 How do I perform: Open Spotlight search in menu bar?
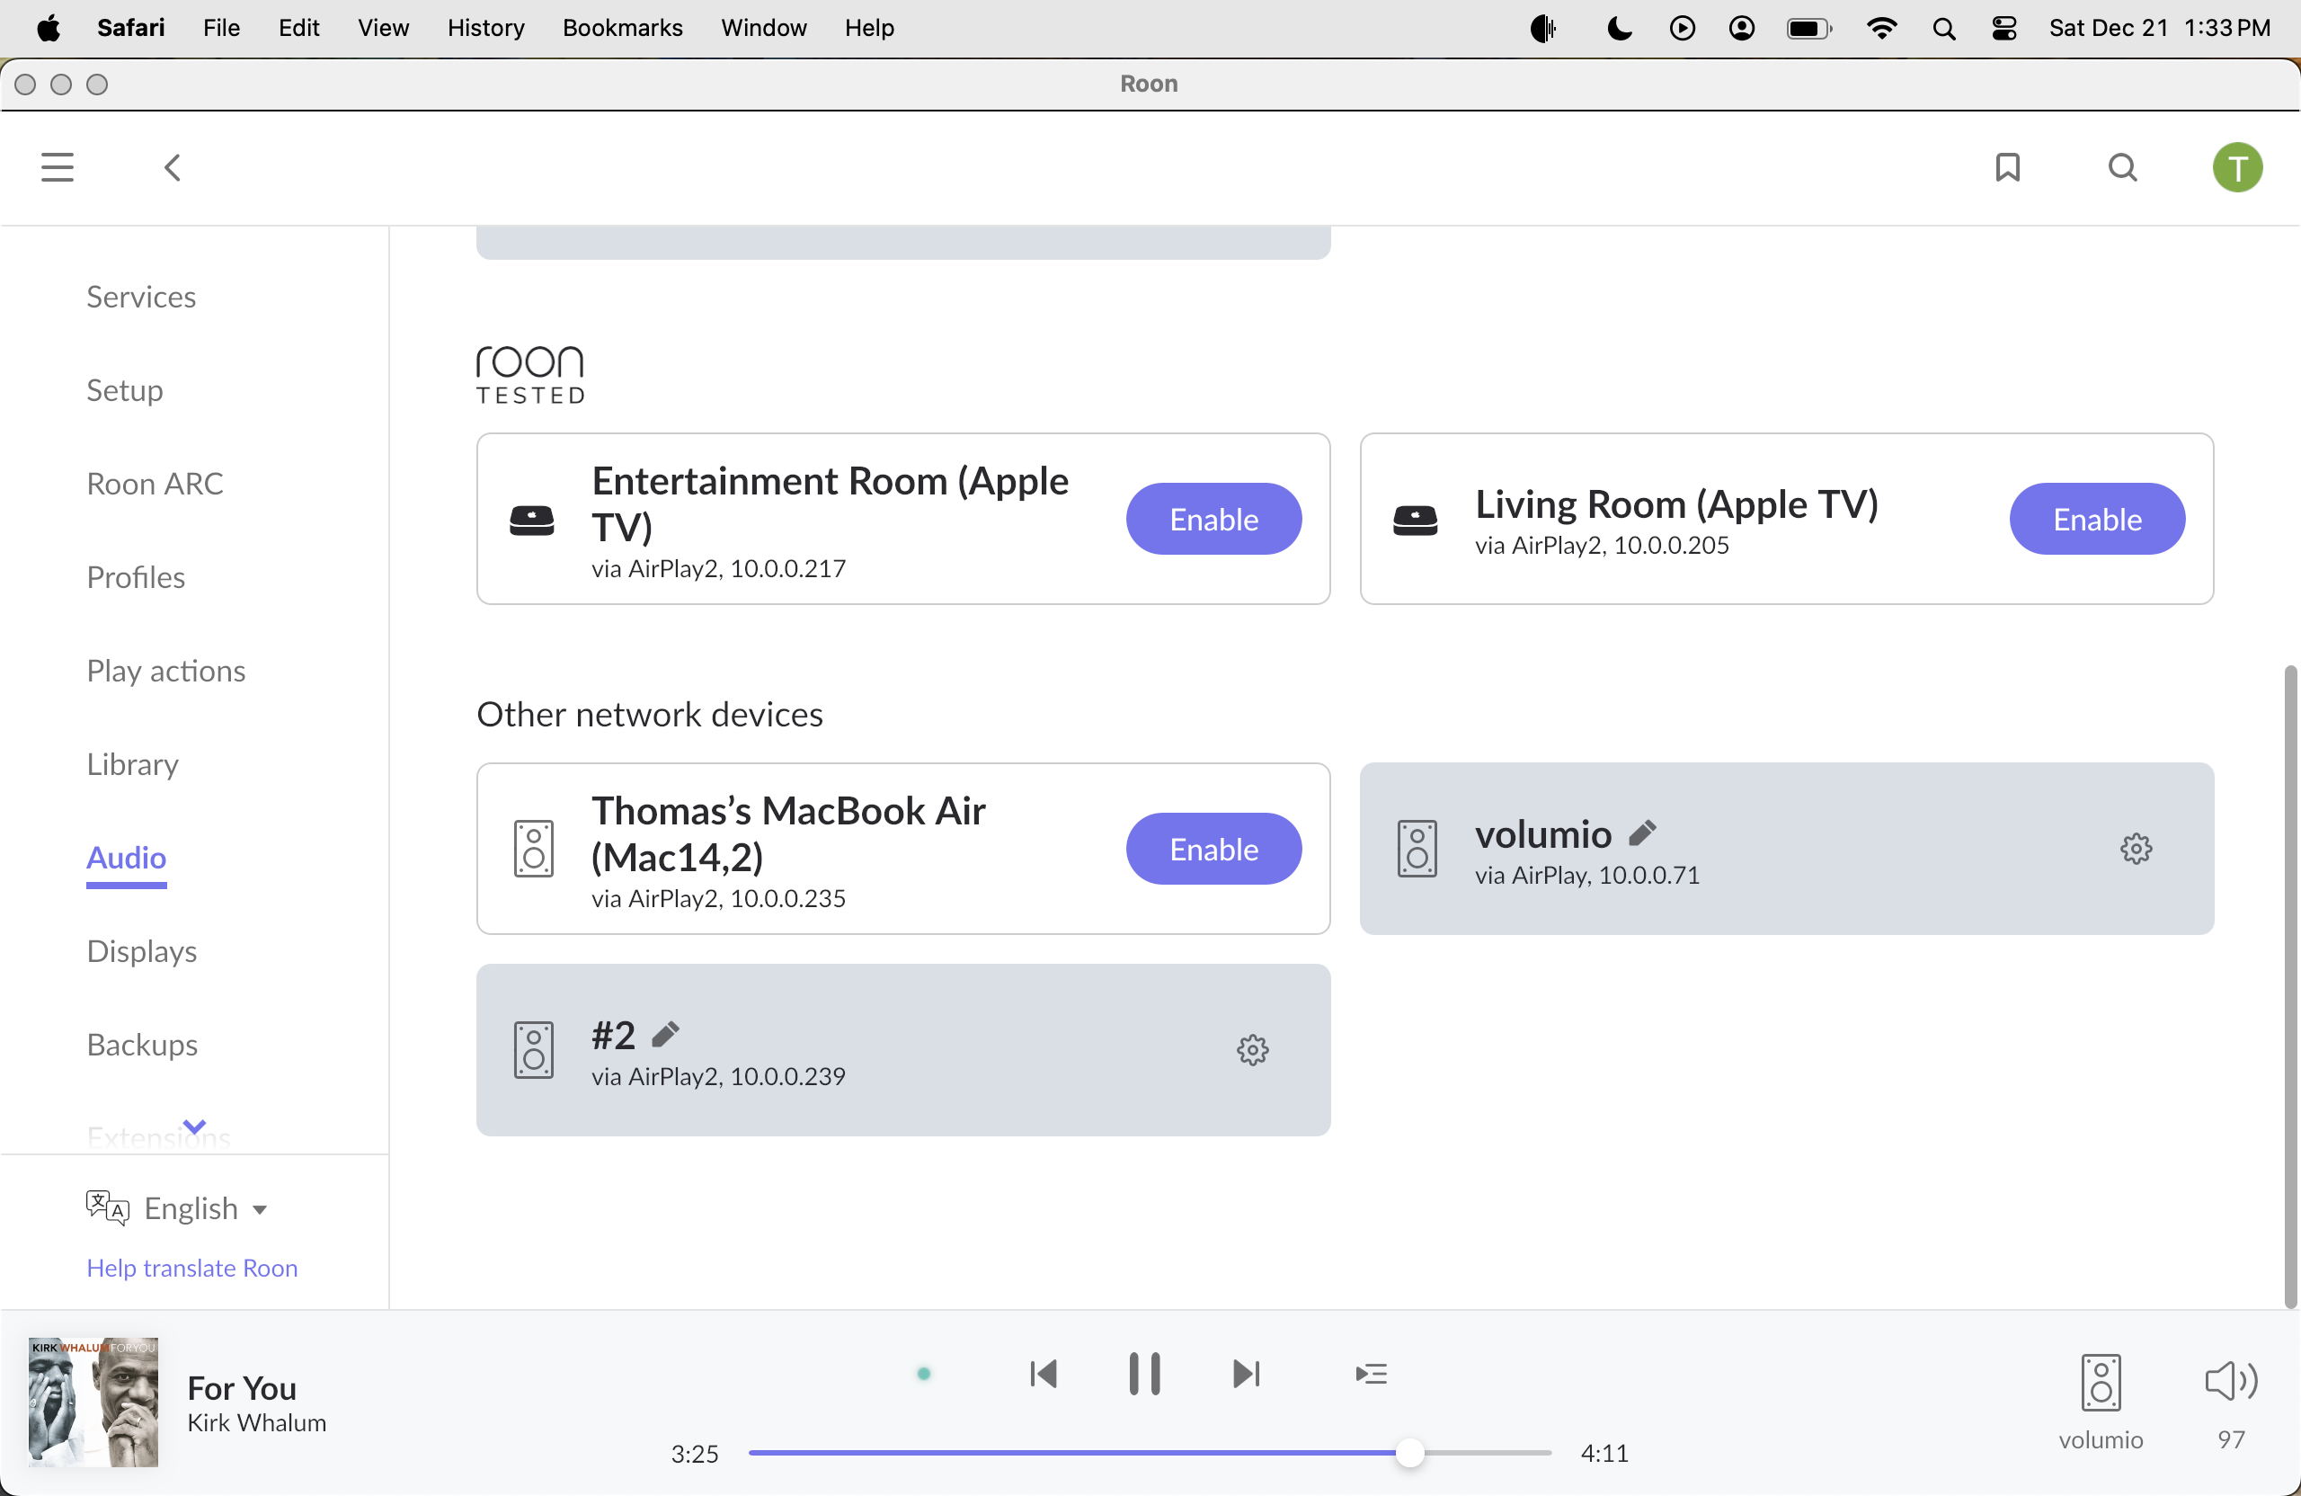1943,28
